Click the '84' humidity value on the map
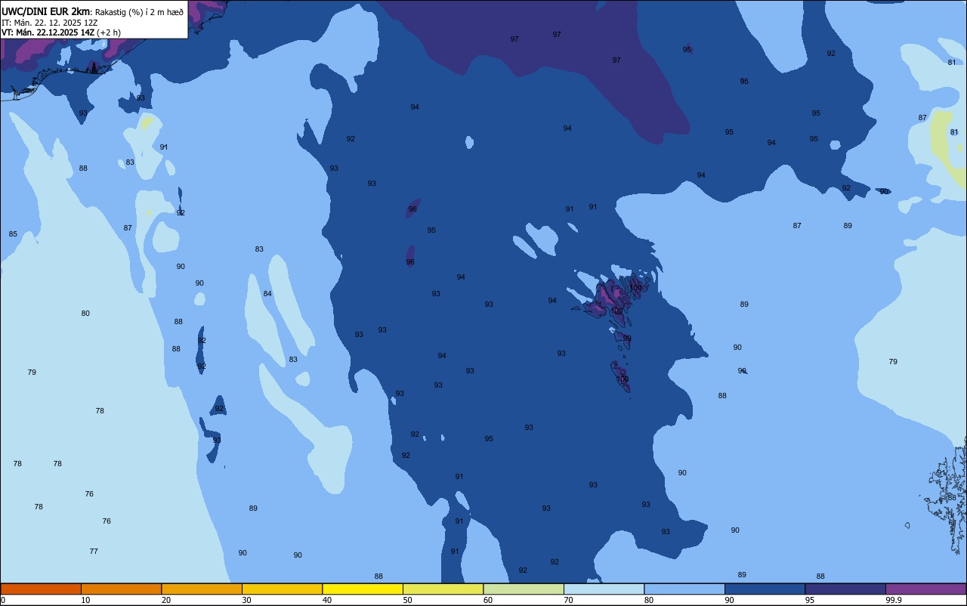 (x=267, y=294)
